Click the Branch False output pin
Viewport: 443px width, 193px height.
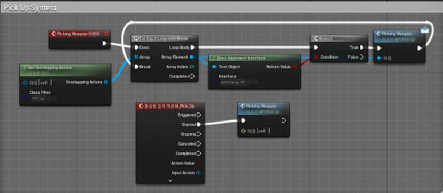point(362,57)
